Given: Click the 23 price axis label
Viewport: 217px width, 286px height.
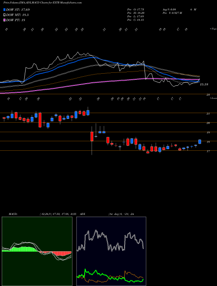Looking at the screenshot, I should point(208,95).
